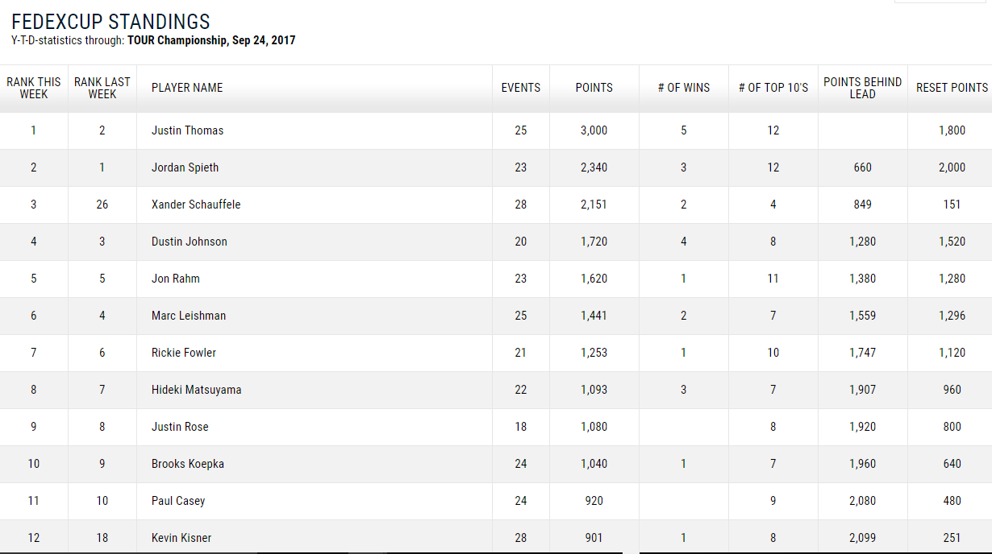992x554 pixels.
Task: Open Justin Thomas player link
Action: point(188,130)
